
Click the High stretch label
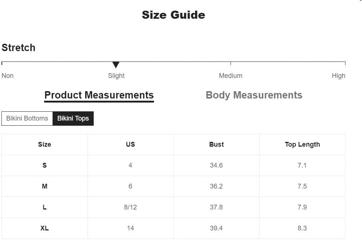pos(338,76)
